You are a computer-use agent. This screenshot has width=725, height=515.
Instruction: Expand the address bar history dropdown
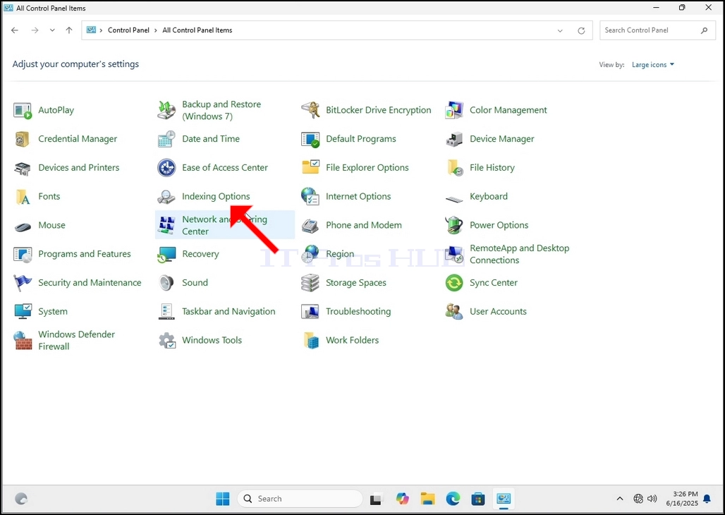tap(560, 30)
